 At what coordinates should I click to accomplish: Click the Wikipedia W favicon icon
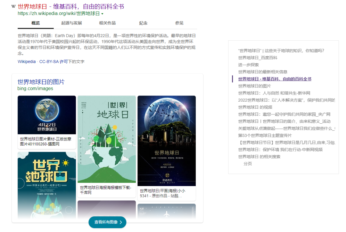coord(13,6)
